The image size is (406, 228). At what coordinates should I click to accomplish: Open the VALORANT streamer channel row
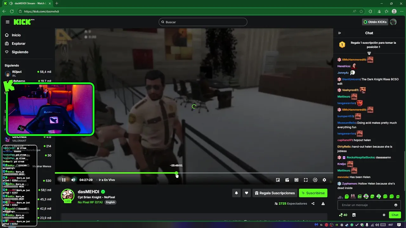pyautogui.click(x=28, y=139)
